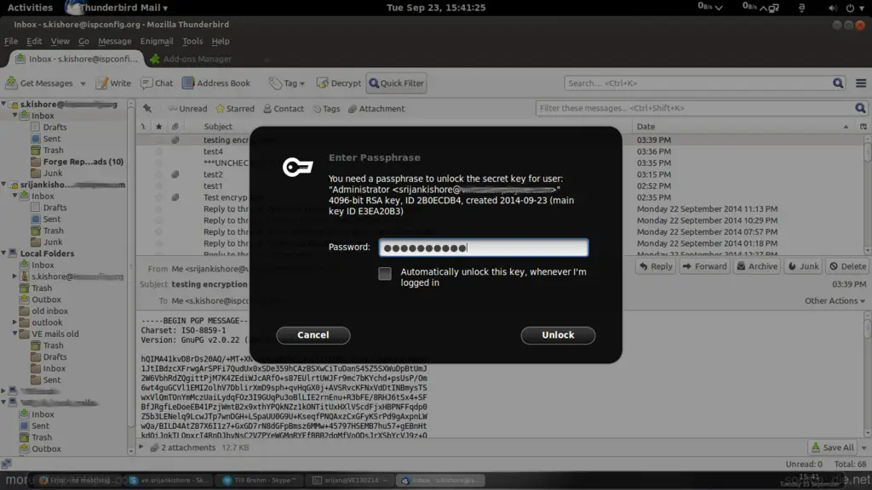Collapse the VE mails old folder
The width and height of the screenshot is (872, 490).
pyautogui.click(x=15, y=333)
